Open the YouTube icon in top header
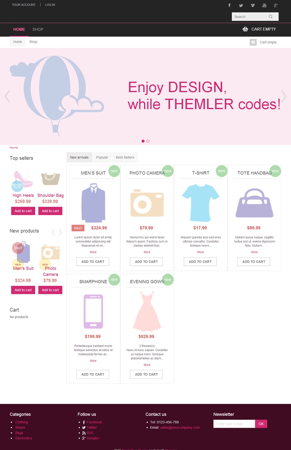The width and height of the screenshot is (291, 450). click(x=264, y=5)
